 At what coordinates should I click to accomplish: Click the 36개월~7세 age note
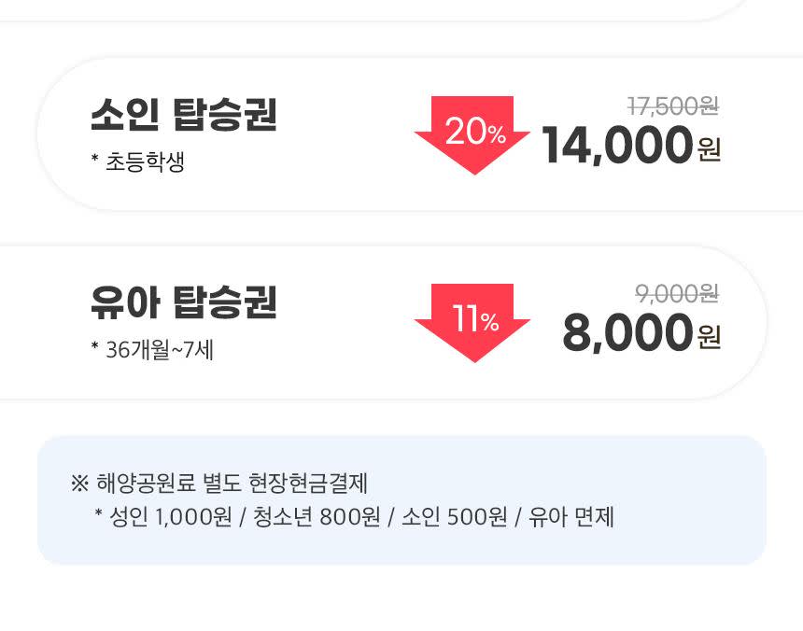click(152, 351)
